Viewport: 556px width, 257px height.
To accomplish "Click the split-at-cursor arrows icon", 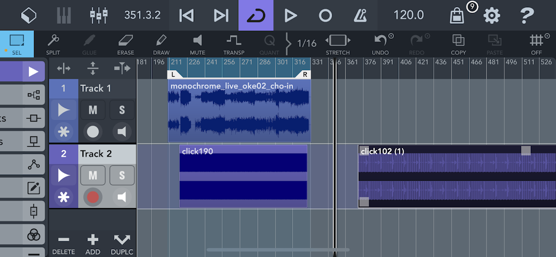I will click(122, 68).
